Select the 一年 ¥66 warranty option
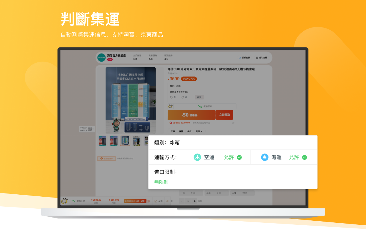The width and height of the screenshot is (366, 229). [191, 193]
